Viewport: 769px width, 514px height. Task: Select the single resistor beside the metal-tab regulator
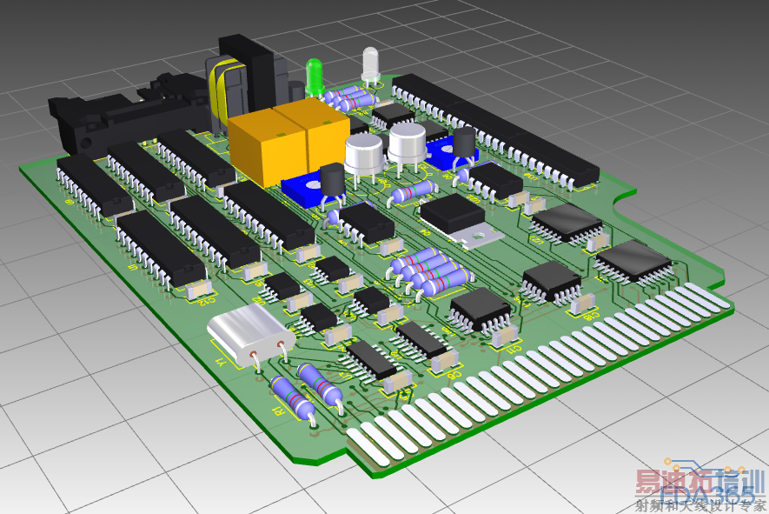(414, 192)
